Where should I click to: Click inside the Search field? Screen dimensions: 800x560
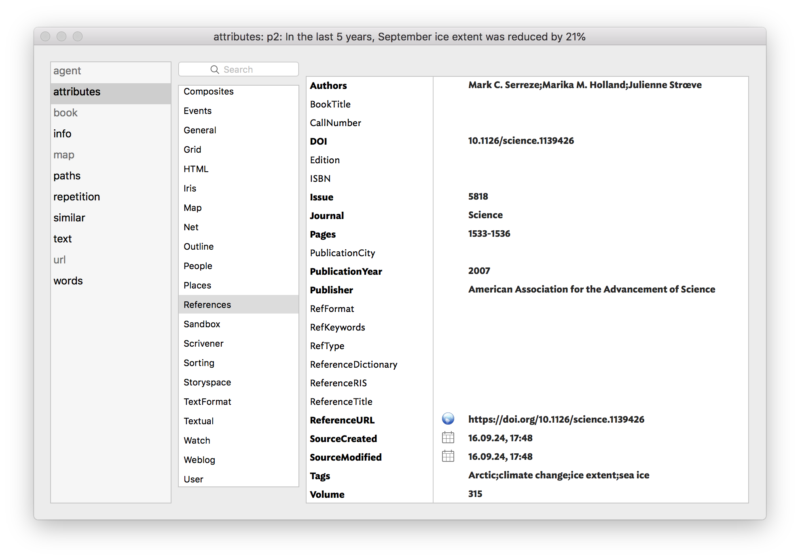[251, 69]
